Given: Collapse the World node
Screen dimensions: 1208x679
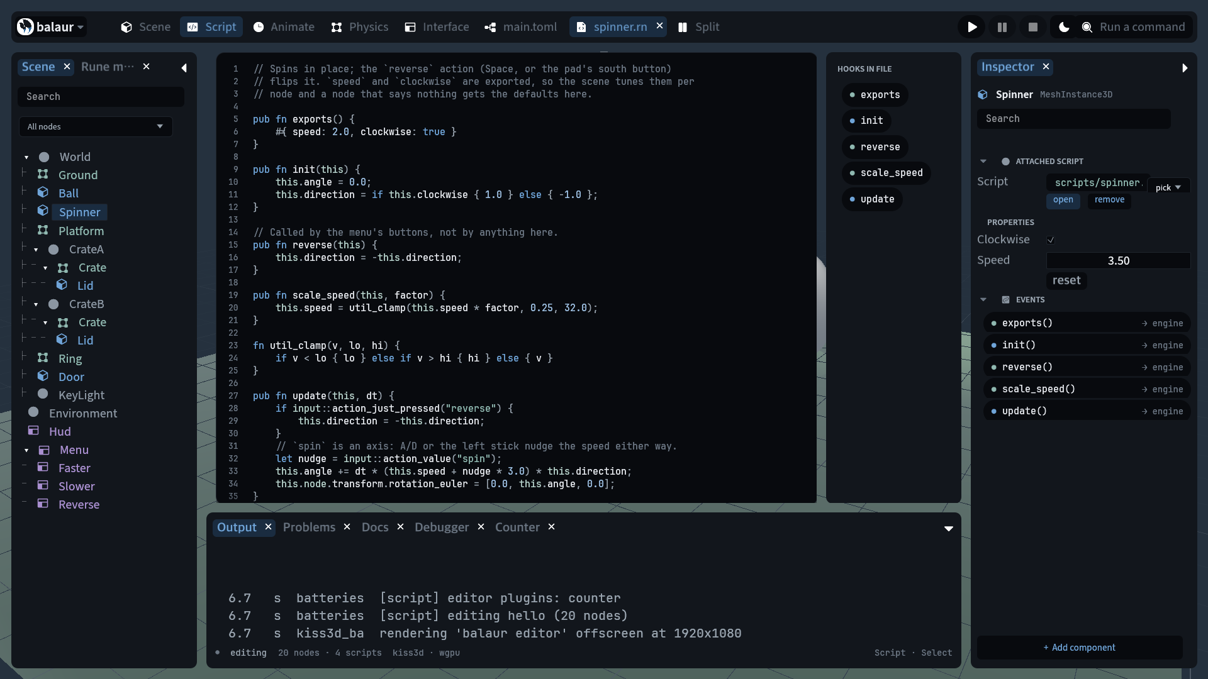Looking at the screenshot, I should click(26, 157).
